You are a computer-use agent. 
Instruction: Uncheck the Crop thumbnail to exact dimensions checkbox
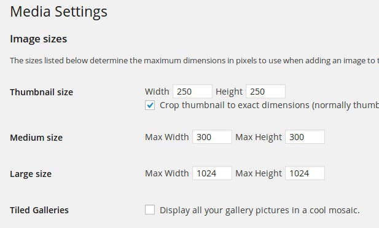point(150,106)
